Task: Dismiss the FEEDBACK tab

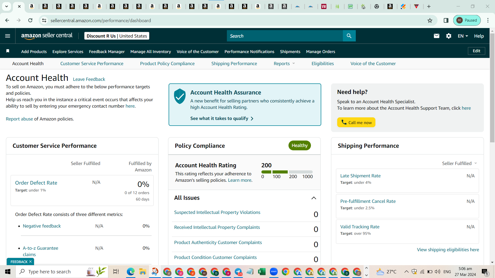Action: click(30, 262)
